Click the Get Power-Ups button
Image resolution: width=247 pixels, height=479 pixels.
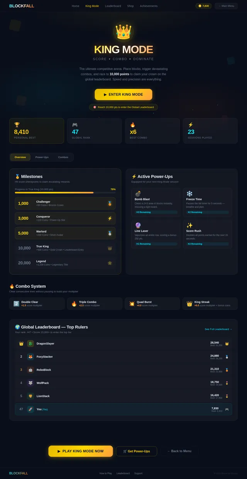coord(136,451)
